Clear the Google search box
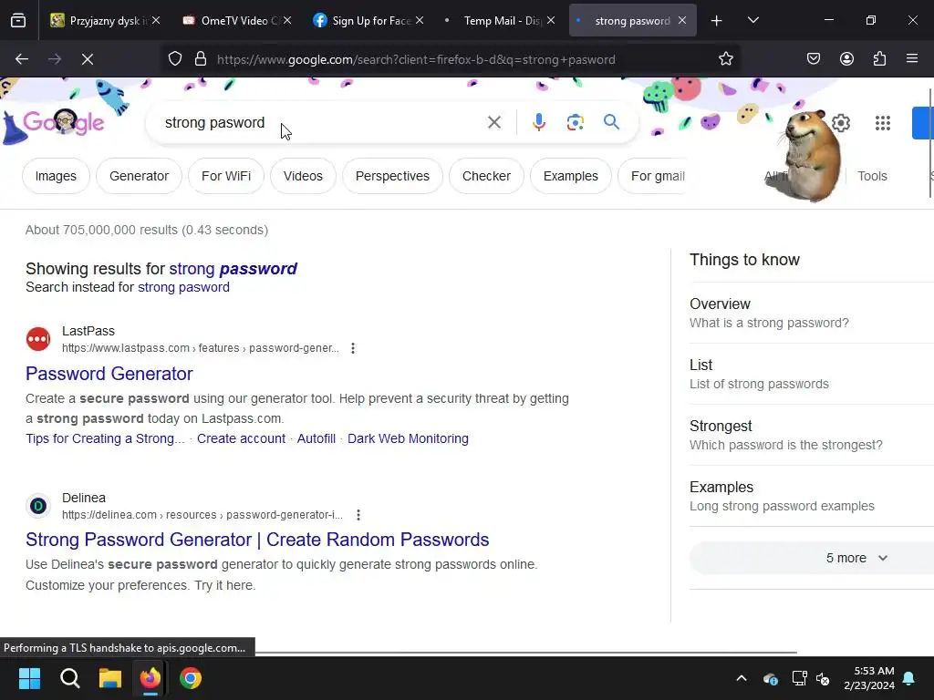The image size is (934, 700). tap(493, 123)
